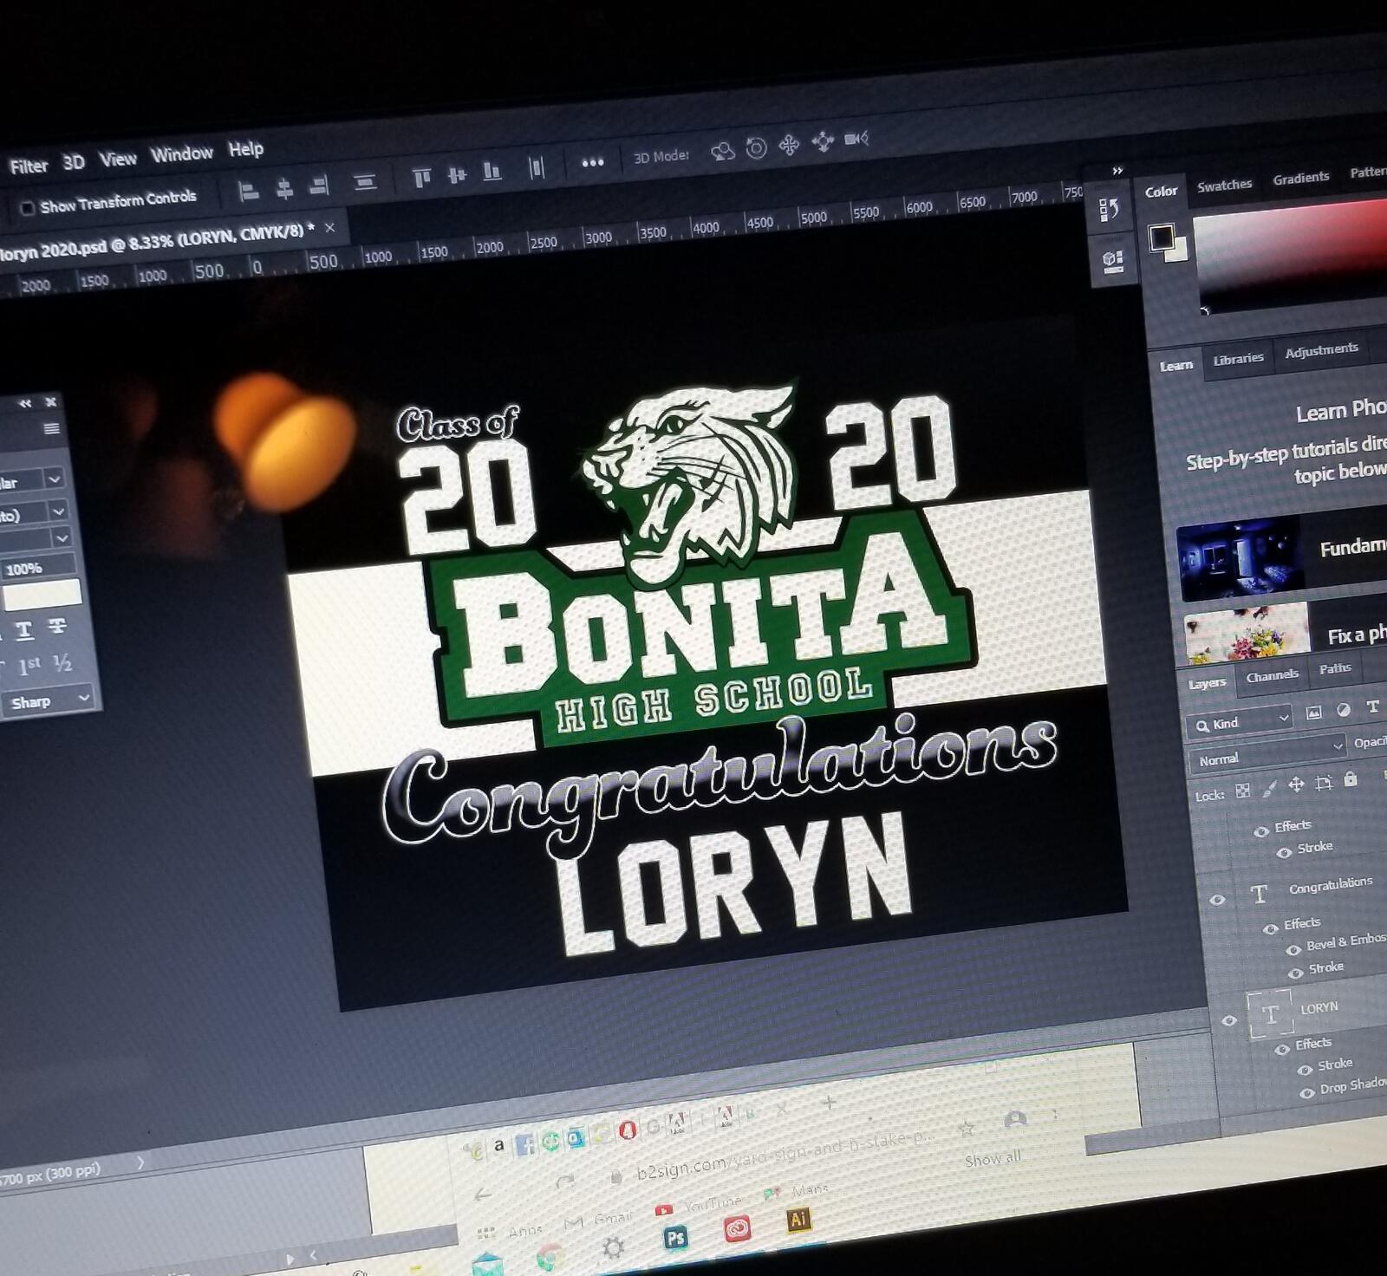Switch to the Gradients tab

(1300, 179)
